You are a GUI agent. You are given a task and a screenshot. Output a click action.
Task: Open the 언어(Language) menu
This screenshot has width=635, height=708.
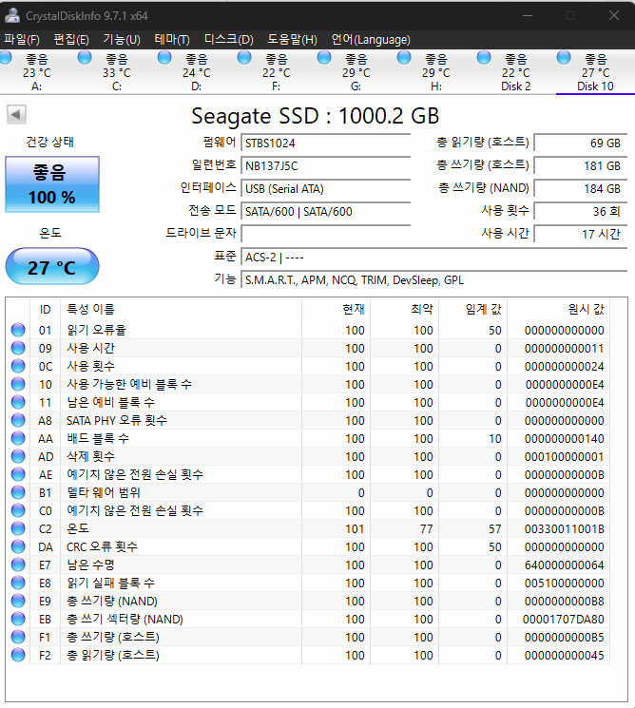click(371, 40)
